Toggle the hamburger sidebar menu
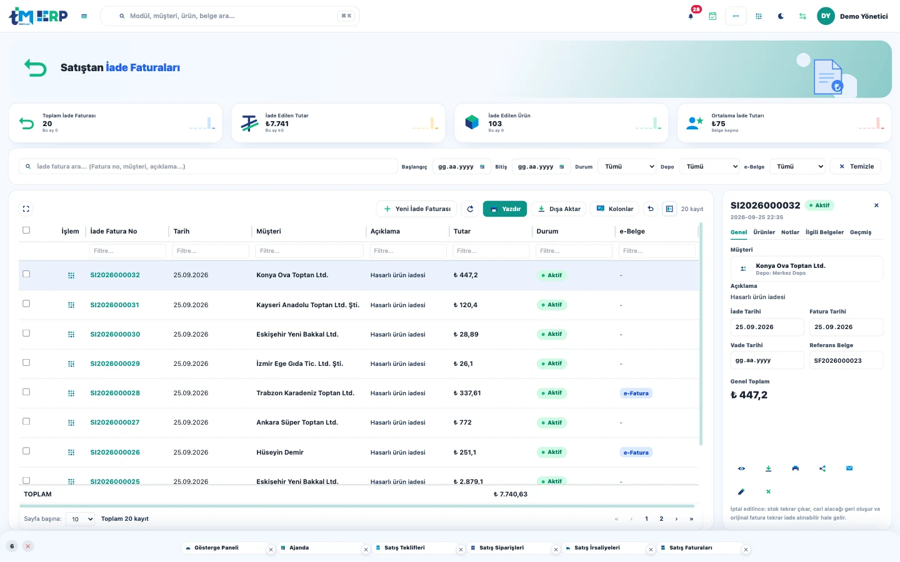 coord(84,16)
